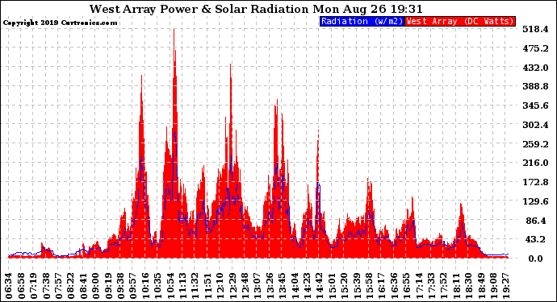The image size is (557, 302).
Task: Click the x-axis time label "18:49"
Action: coord(482,286)
